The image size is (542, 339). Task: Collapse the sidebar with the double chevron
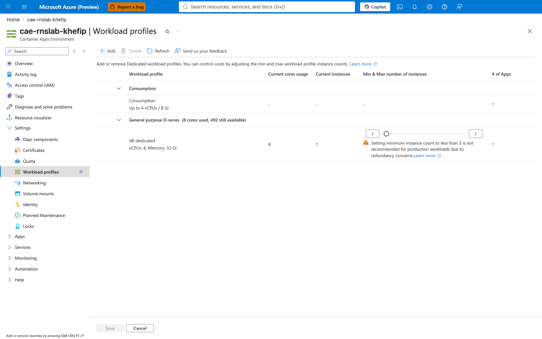tap(84, 51)
